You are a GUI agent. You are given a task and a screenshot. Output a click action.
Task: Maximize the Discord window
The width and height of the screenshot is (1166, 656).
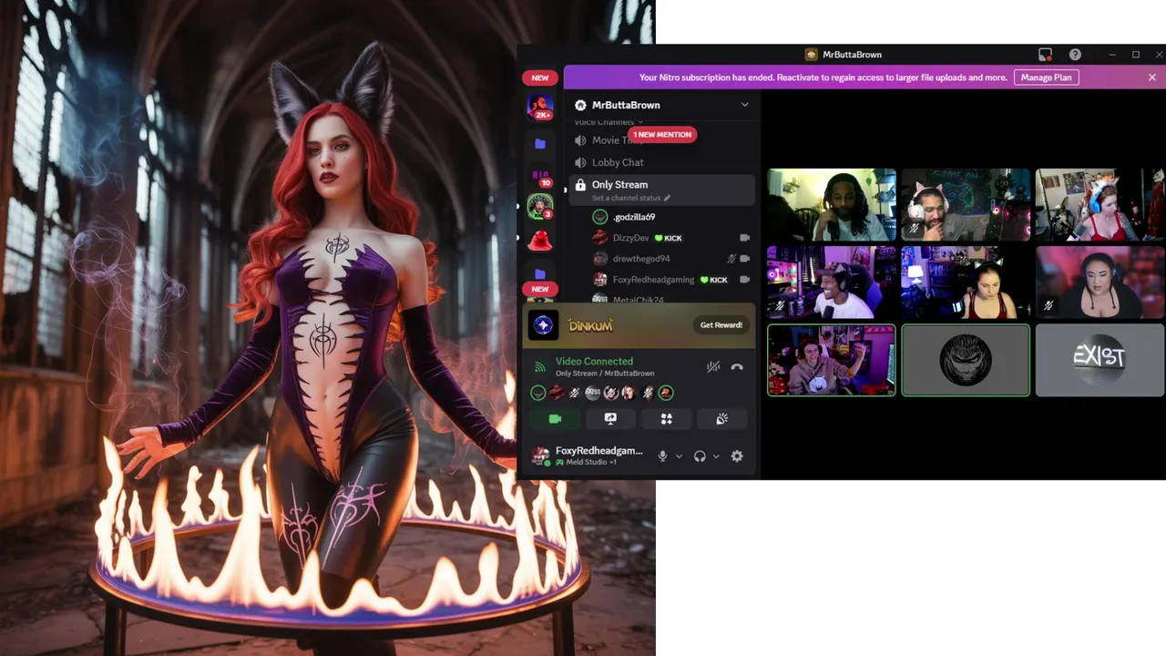1135,55
